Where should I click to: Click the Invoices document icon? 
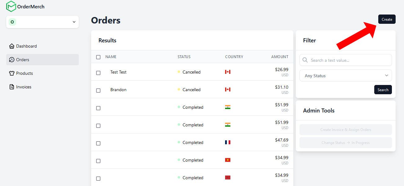pos(12,87)
